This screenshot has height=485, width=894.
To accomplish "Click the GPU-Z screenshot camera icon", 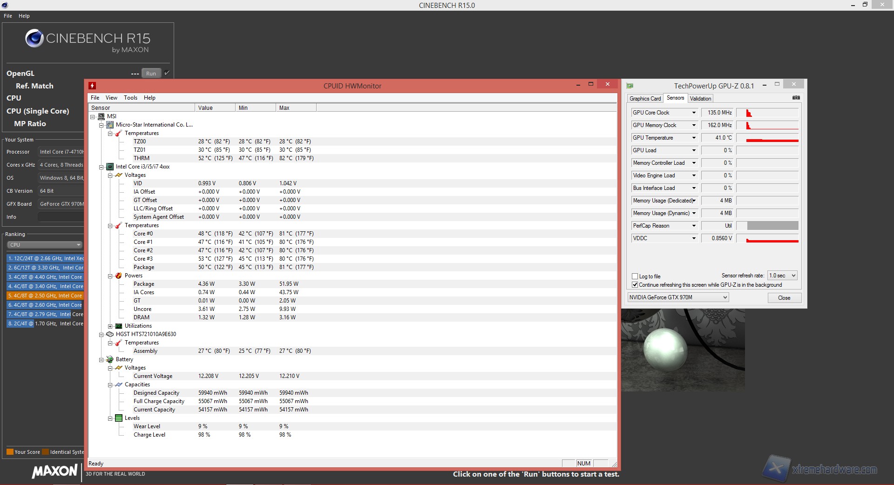I will [796, 98].
